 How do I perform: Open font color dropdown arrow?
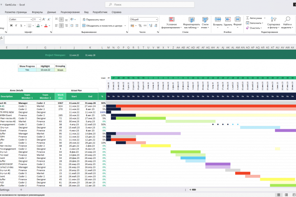point(49,25)
